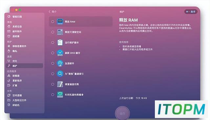Click 上次运行日期 今天 16:43 text

[133, 98]
